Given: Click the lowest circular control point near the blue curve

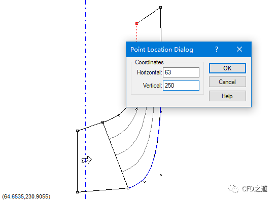Looking at the screenshot, I should [145, 182].
